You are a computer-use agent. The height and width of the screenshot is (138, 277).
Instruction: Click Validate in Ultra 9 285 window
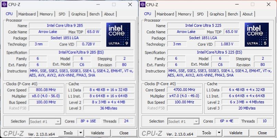coord(97,133)
